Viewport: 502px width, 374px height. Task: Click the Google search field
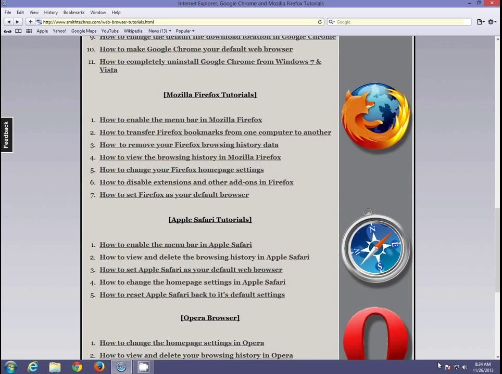pos(399,22)
